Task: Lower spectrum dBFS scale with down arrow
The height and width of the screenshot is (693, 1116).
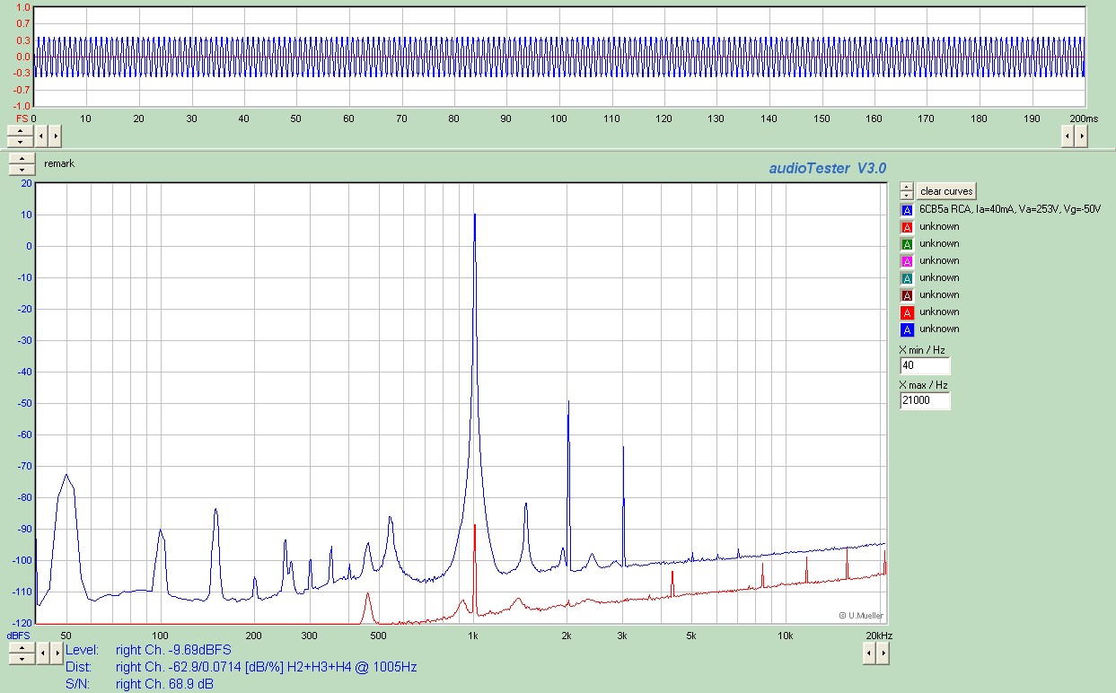Action: (22, 659)
